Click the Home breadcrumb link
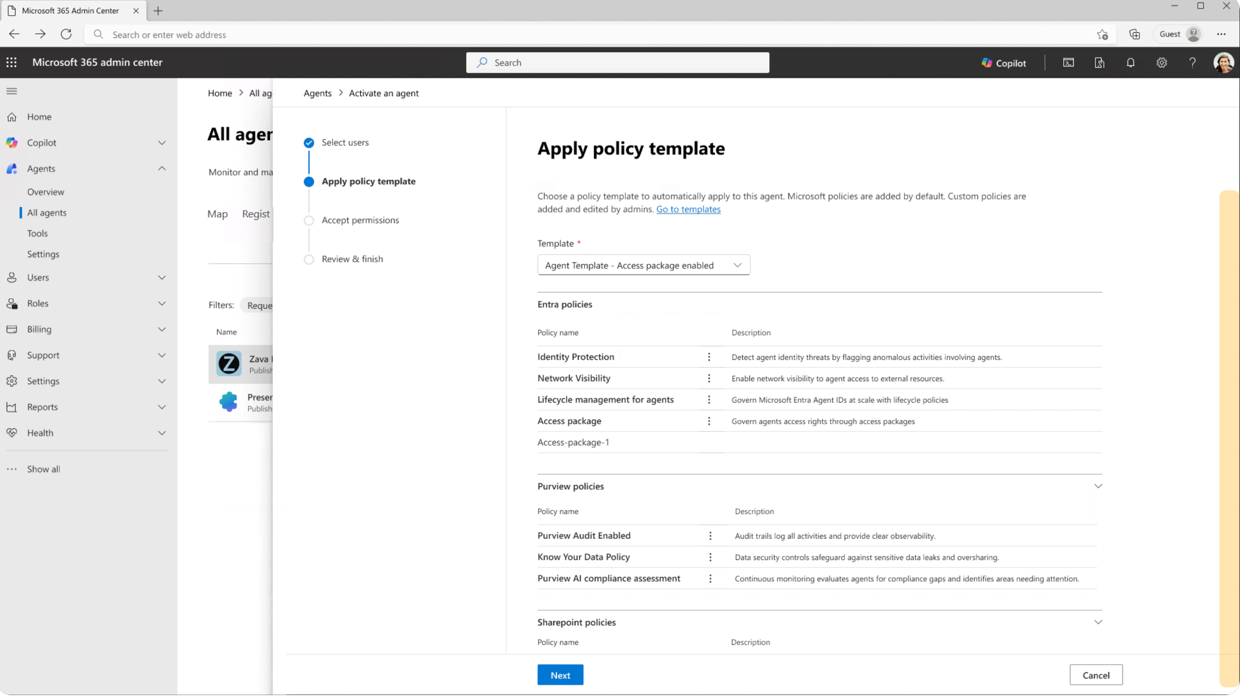1240x696 pixels. 219,93
